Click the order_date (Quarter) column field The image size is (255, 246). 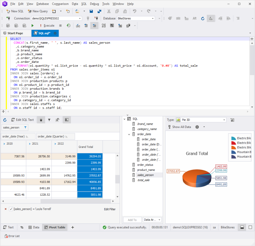(55, 136)
